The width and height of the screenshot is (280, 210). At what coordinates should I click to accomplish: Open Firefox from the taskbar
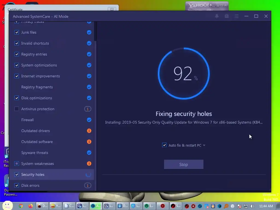coord(31,206)
